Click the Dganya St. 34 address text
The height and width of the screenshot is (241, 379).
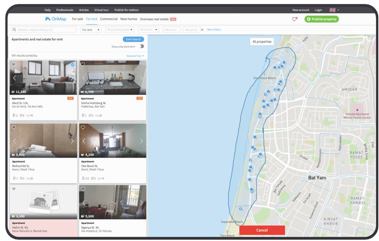point(91,228)
